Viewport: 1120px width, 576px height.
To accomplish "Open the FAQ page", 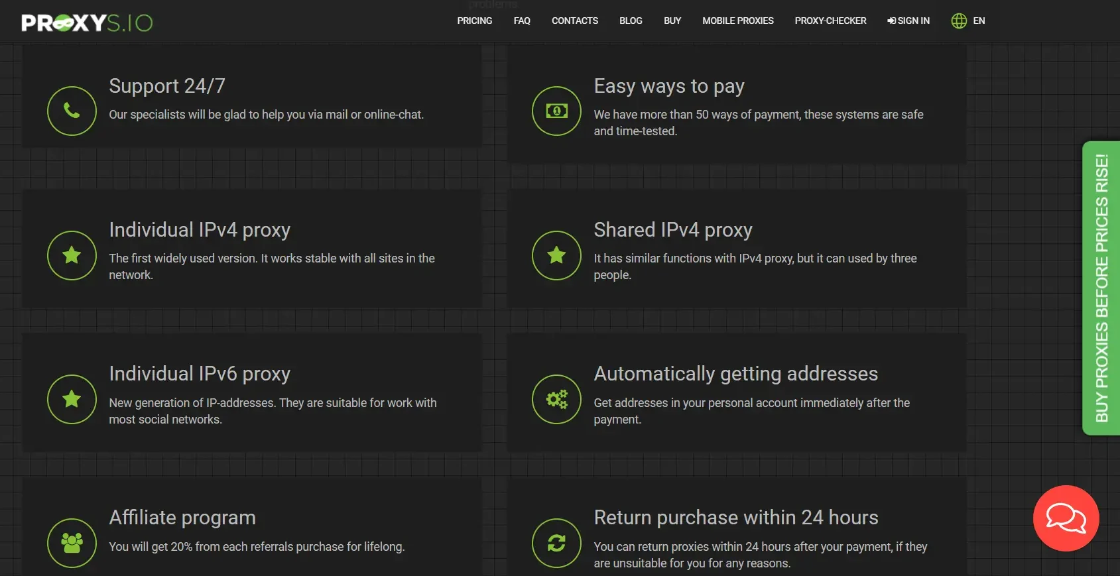I will [x=522, y=21].
